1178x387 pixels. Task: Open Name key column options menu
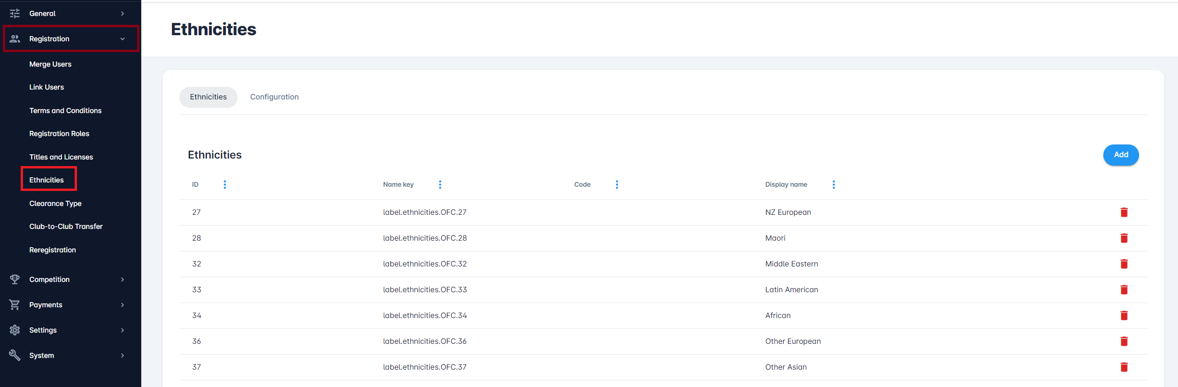pyautogui.click(x=440, y=185)
